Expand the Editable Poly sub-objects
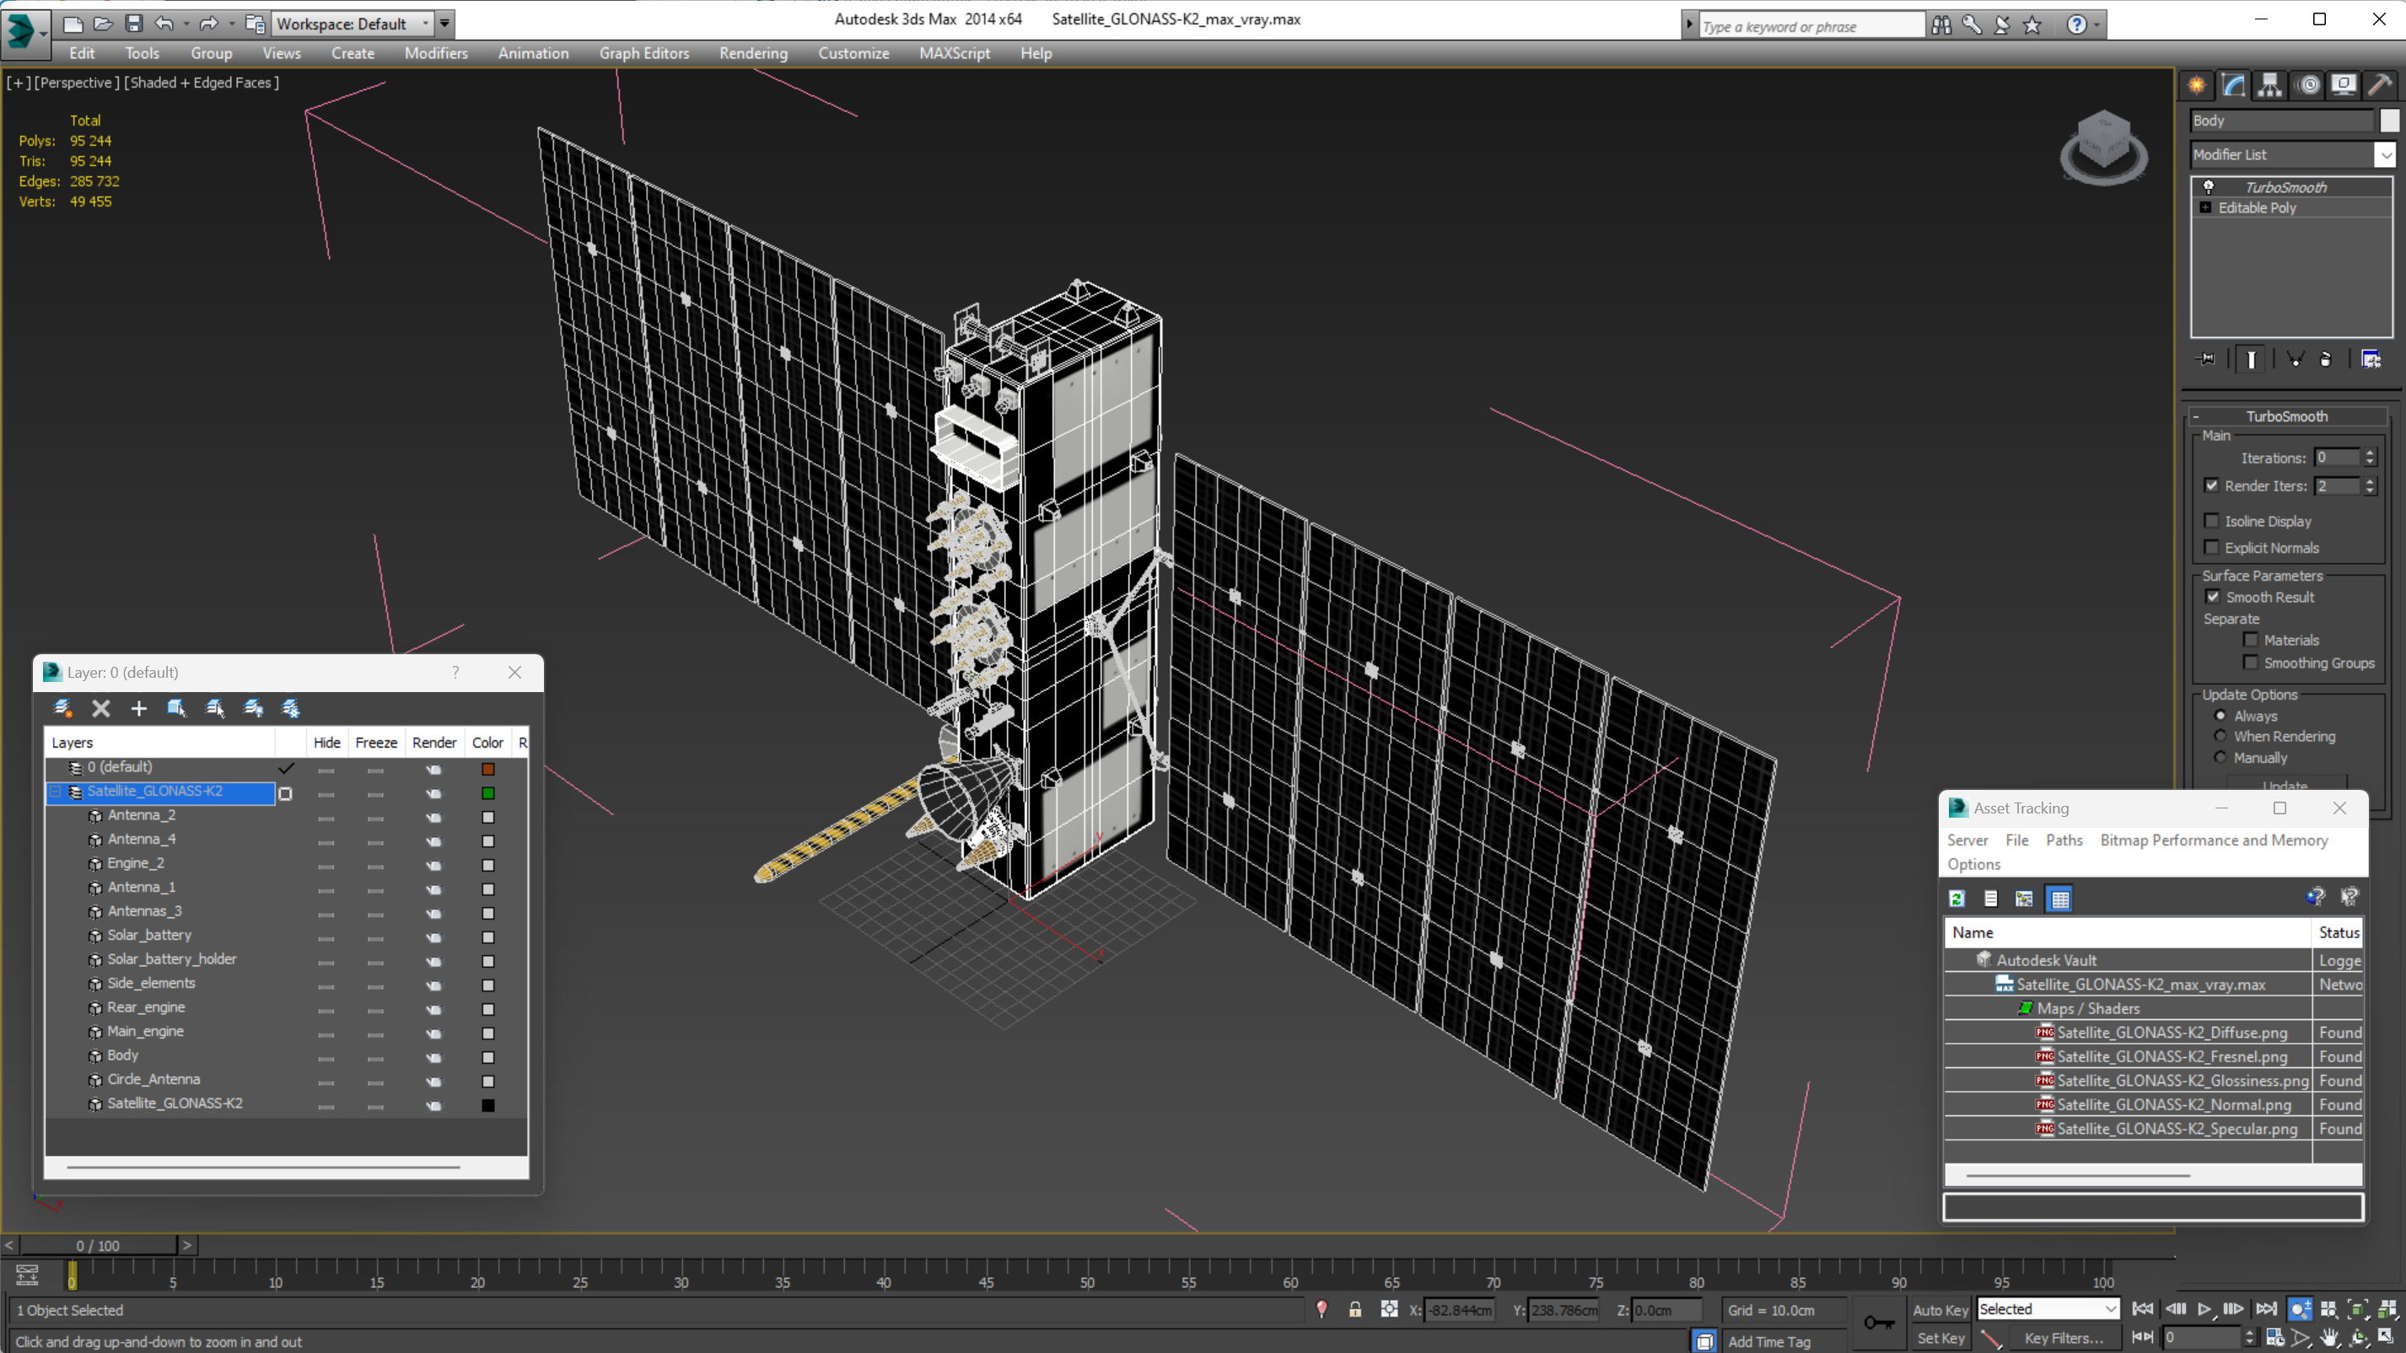 [2206, 207]
